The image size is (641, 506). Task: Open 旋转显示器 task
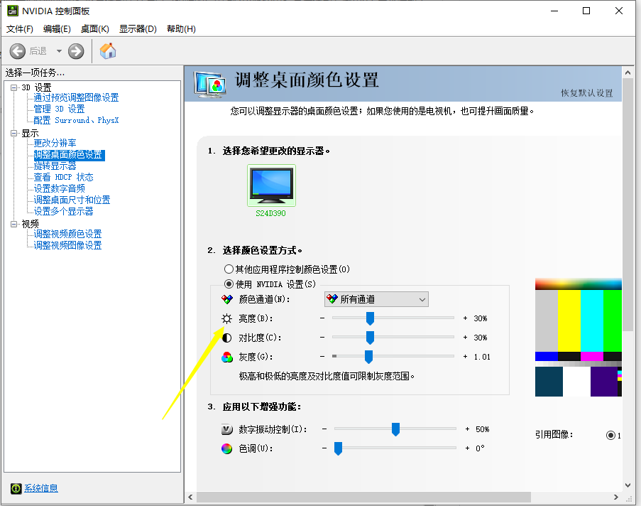pos(55,166)
